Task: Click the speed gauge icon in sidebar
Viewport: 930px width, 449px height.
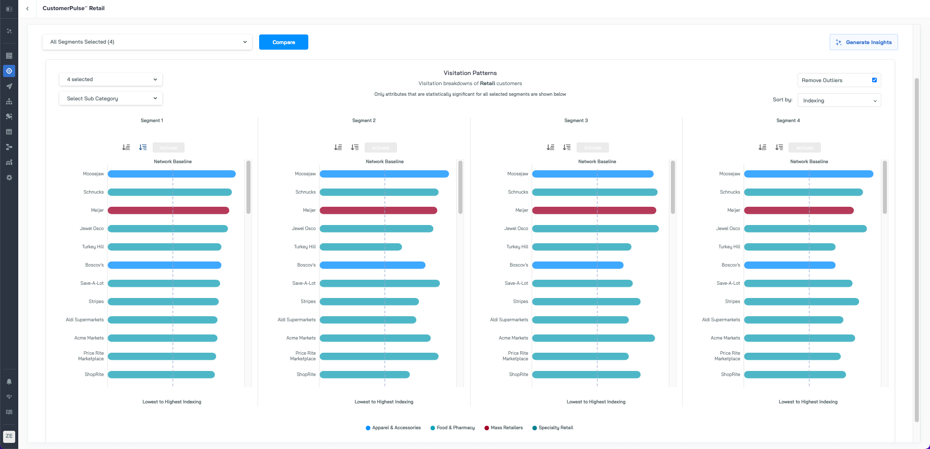Action: (9, 397)
